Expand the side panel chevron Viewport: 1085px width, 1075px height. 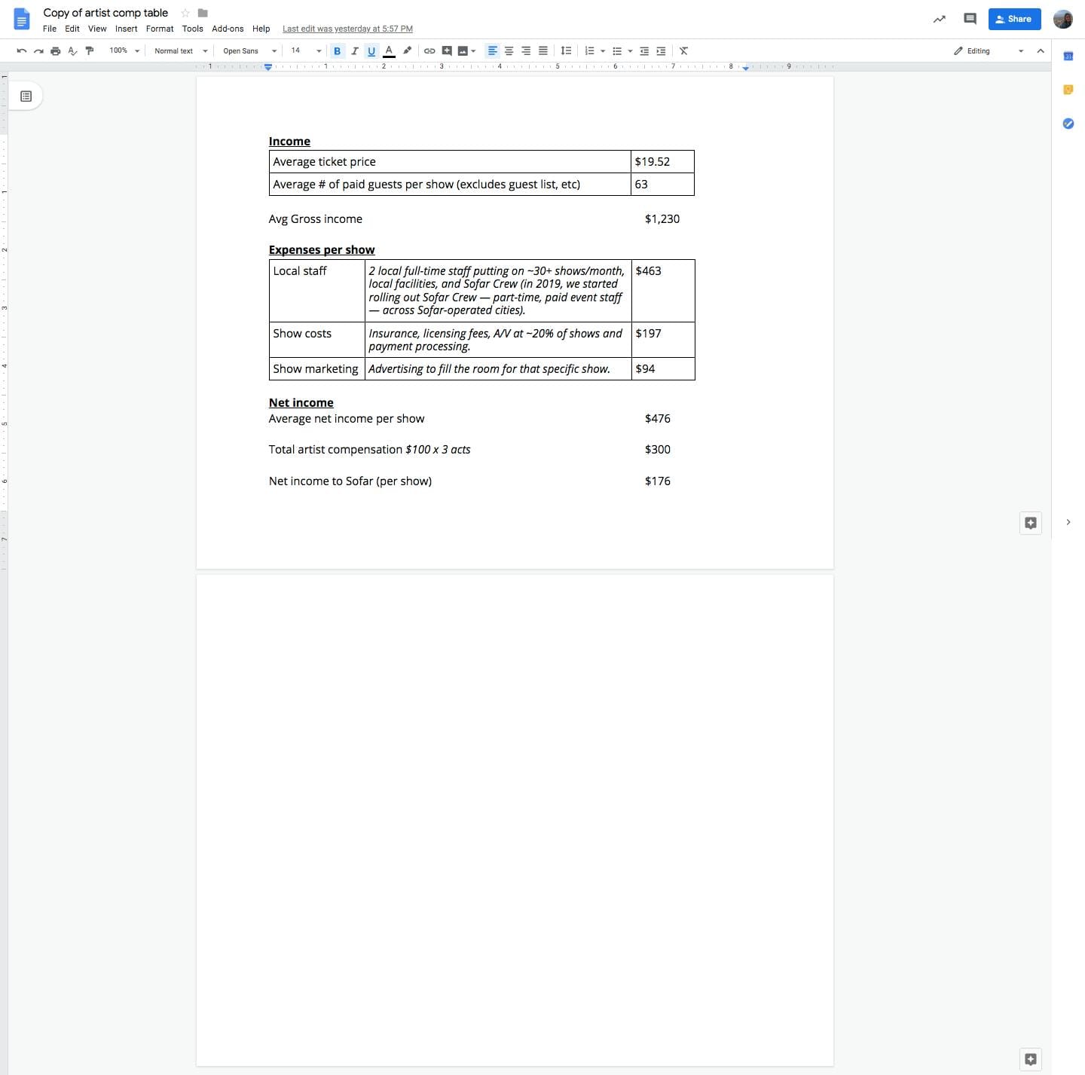[x=1068, y=522]
